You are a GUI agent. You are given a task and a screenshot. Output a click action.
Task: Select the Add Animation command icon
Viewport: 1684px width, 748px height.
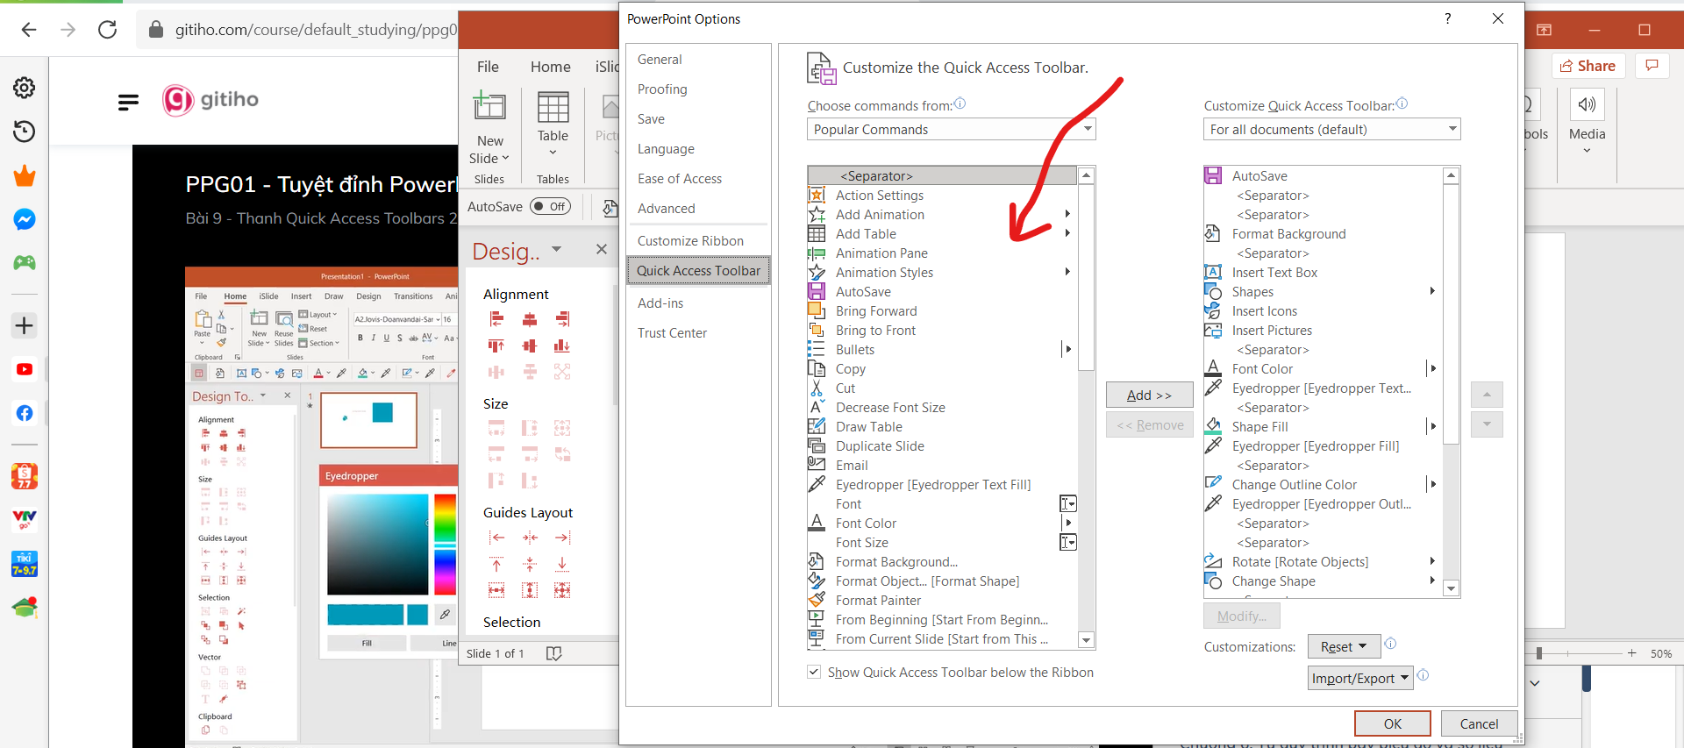(817, 214)
